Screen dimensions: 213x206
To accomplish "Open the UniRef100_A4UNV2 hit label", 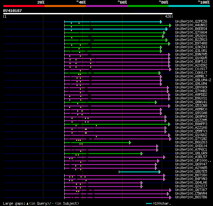I will tap(191, 25).
